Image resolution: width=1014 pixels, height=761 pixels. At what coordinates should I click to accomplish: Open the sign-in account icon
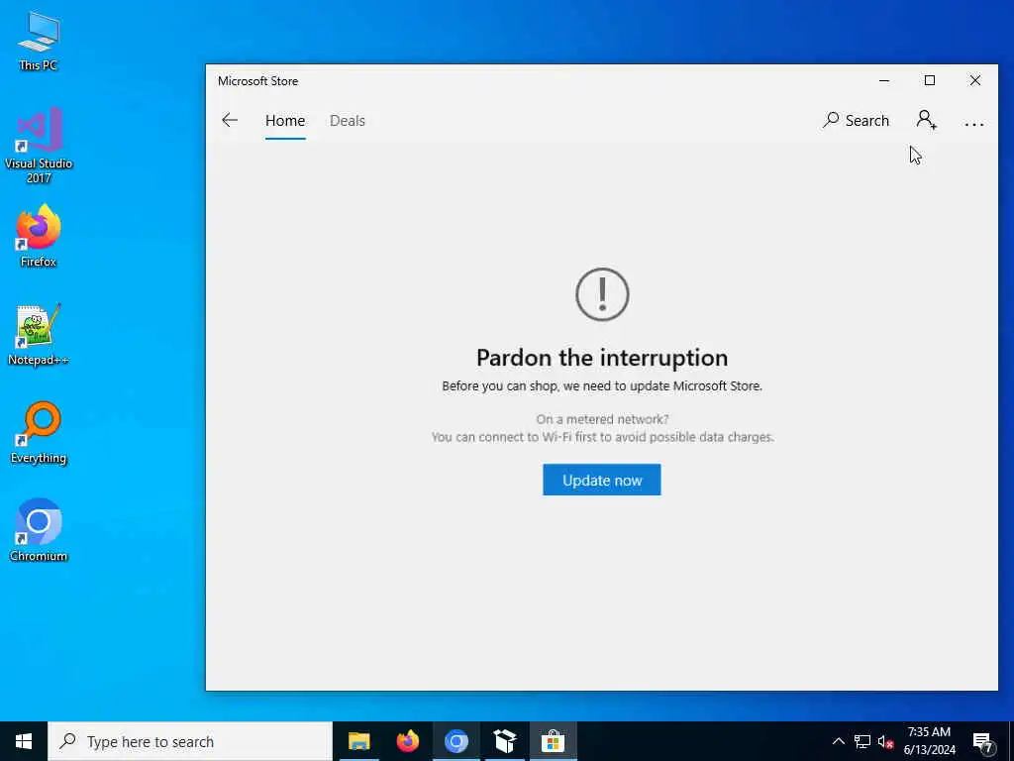point(927,120)
